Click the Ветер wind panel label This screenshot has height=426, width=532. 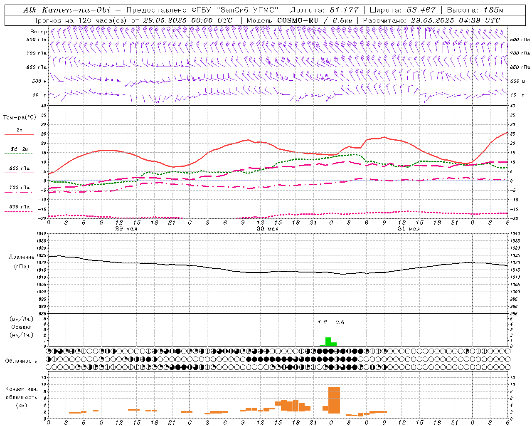coord(39,32)
